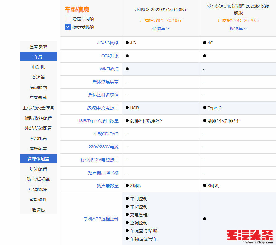Select 智能硬件 in sidebar

[38, 199]
